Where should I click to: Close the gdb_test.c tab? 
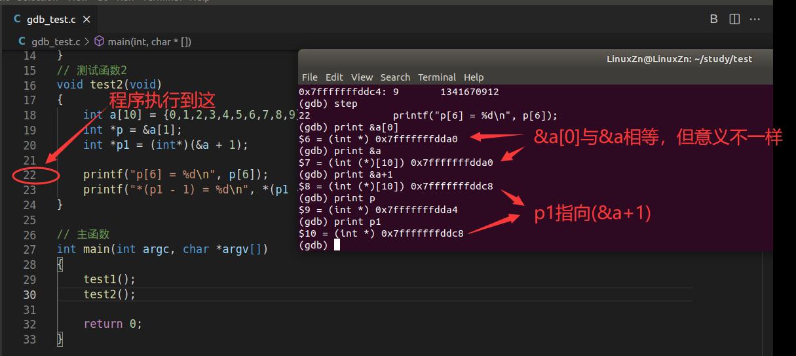(x=86, y=20)
